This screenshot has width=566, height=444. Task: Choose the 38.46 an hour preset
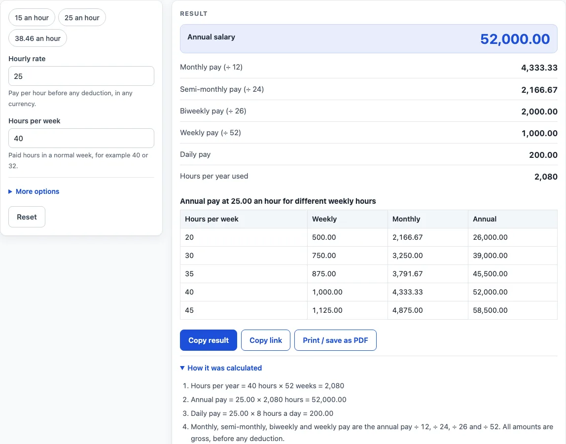(37, 38)
